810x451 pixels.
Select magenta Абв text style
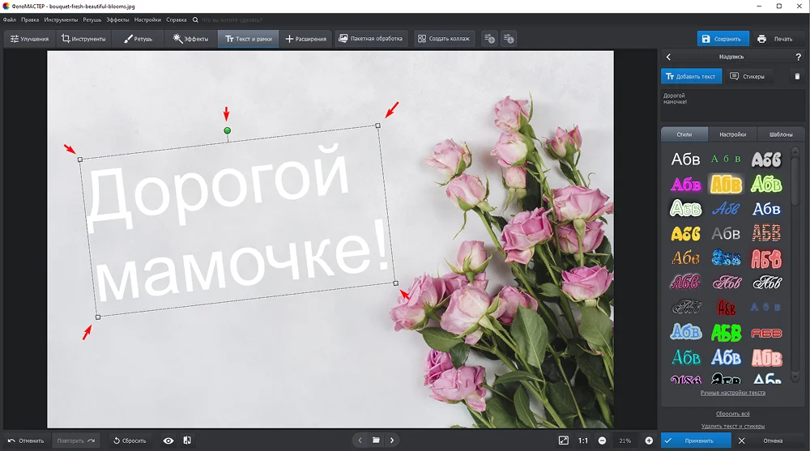[x=685, y=184]
